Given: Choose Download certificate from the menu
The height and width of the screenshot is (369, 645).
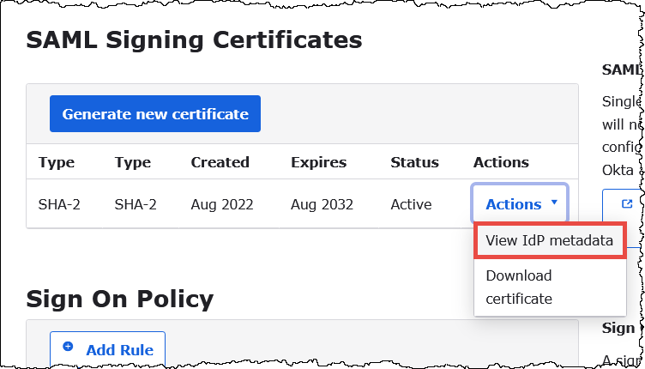Looking at the screenshot, I should (x=519, y=287).
